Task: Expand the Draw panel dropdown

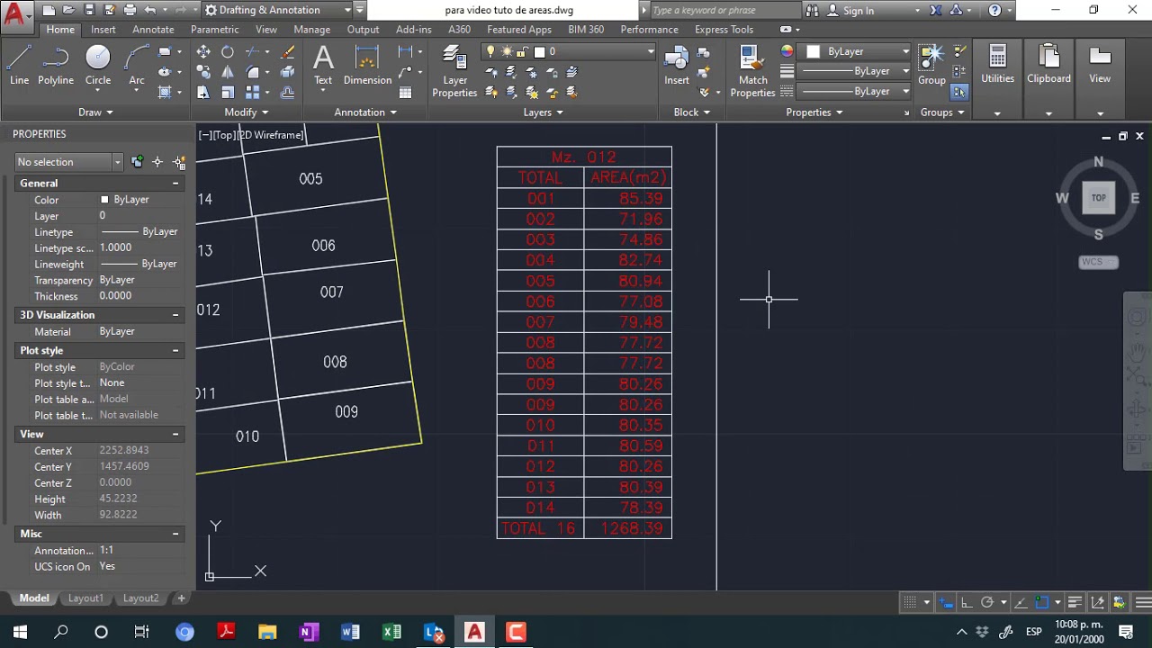Action: pyautogui.click(x=95, y=112)
